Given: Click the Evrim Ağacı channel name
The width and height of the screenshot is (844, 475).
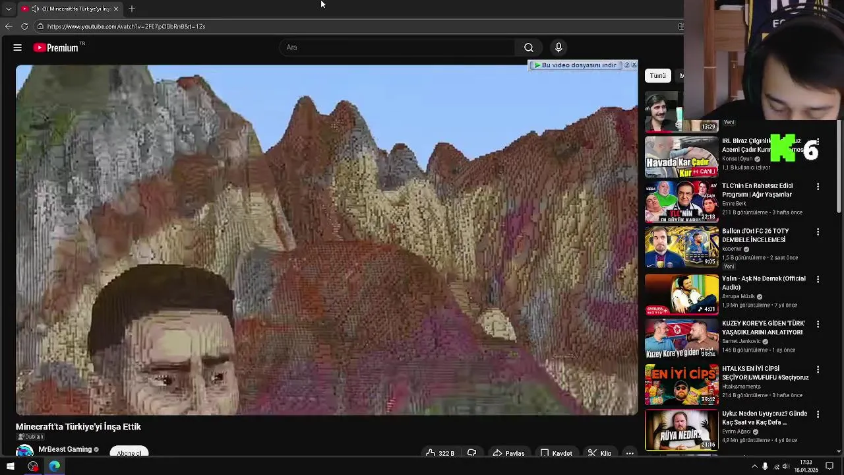Looking at the screenshot, I should pyautogui.click(x=737, y=431).
